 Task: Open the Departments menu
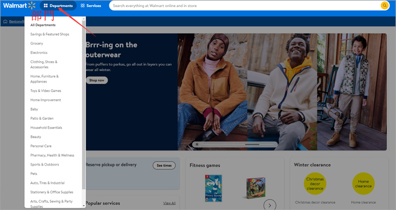58,5
